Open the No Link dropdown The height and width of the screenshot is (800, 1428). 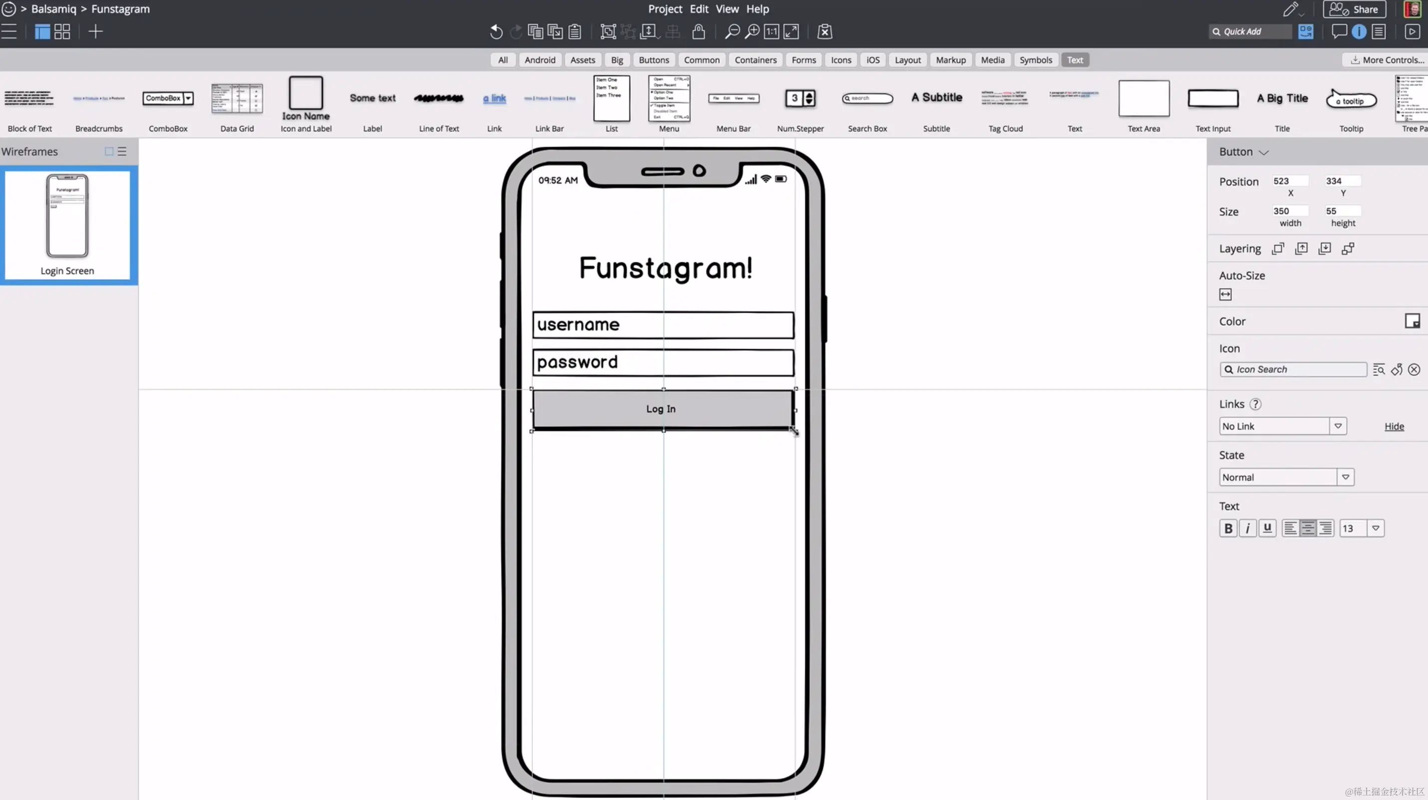pyautogui.click(x=1338, y=426)
